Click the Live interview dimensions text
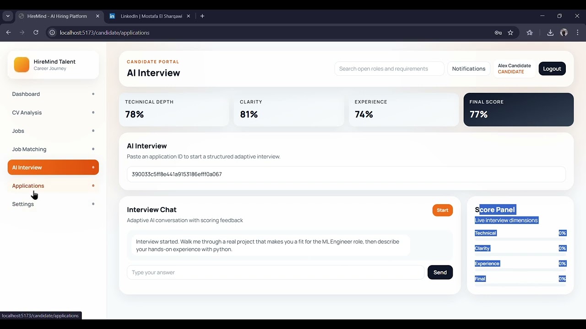Screen dimensions: 586x329 tap(506, 220)
